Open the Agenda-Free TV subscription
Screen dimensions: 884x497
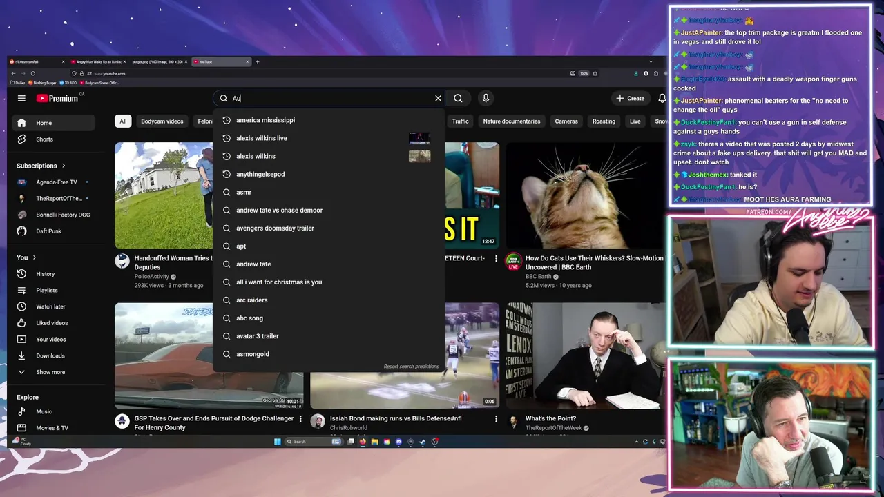[54, 182]
